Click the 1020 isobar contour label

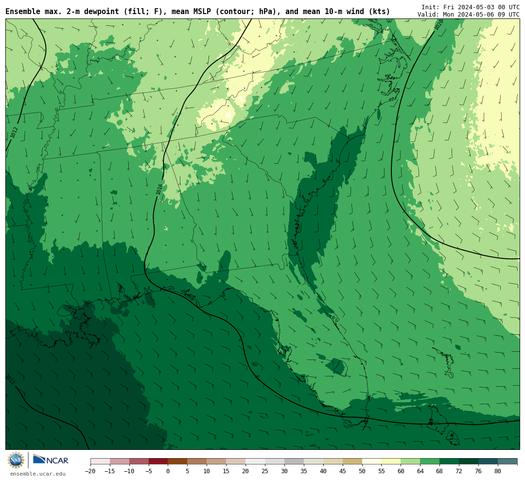point(438,24)
